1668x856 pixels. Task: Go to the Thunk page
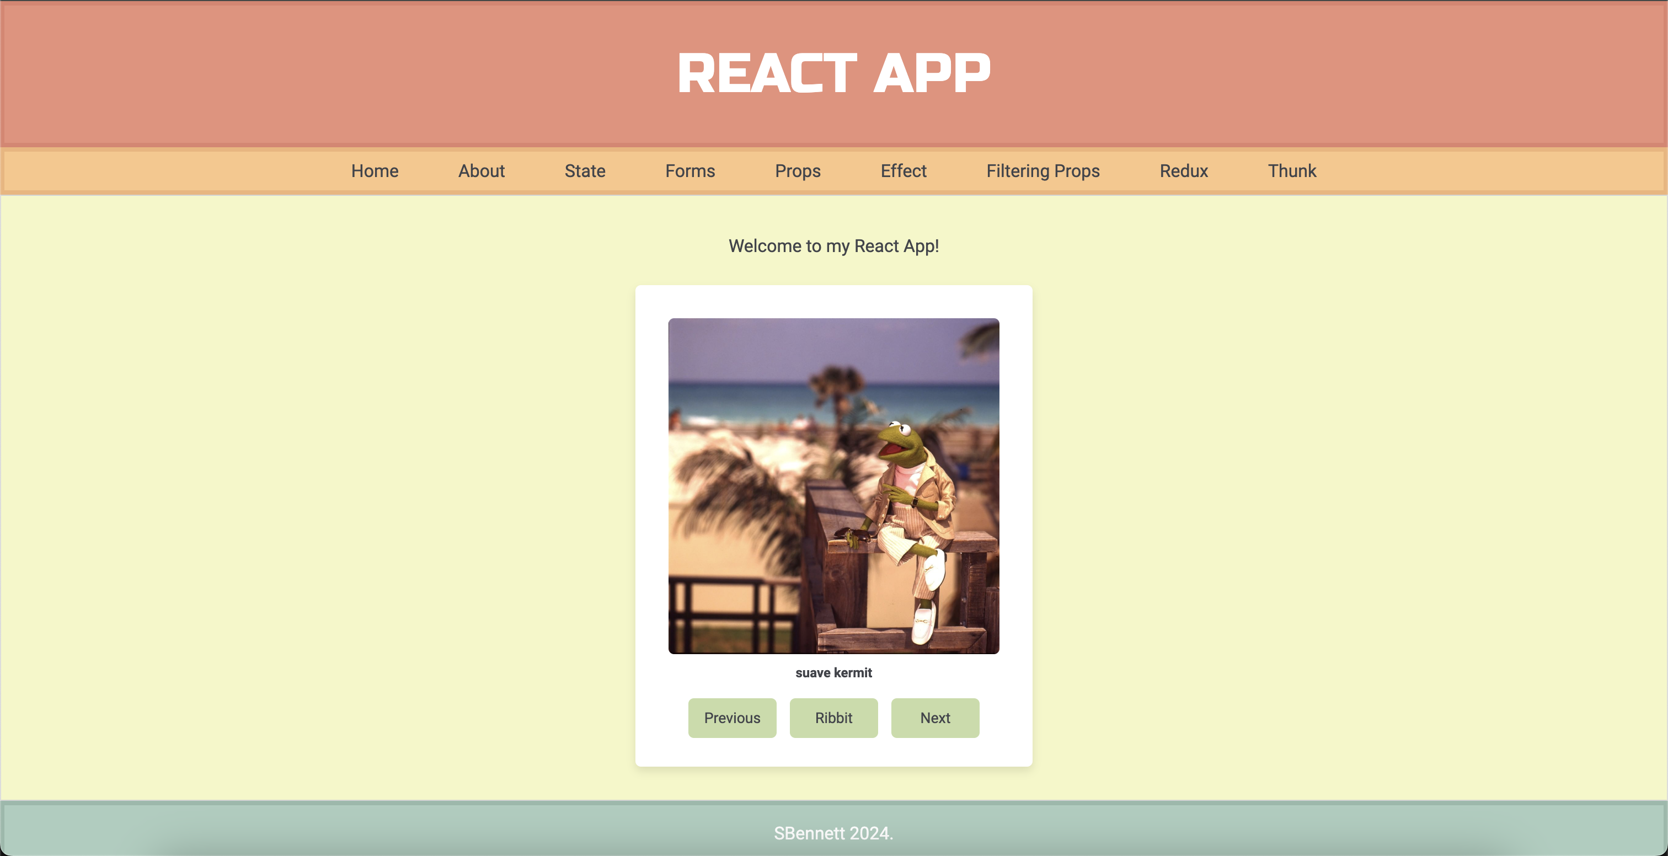click(1292, 171)
